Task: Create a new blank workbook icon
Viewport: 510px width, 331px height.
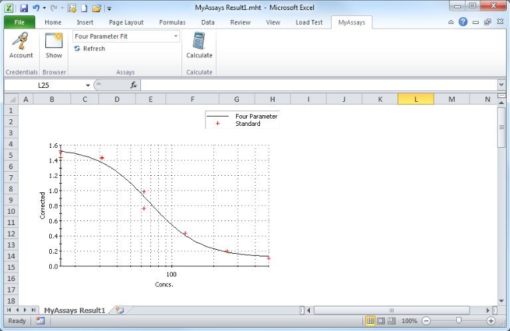Action: pyautogui.click(x=84, y=8)
